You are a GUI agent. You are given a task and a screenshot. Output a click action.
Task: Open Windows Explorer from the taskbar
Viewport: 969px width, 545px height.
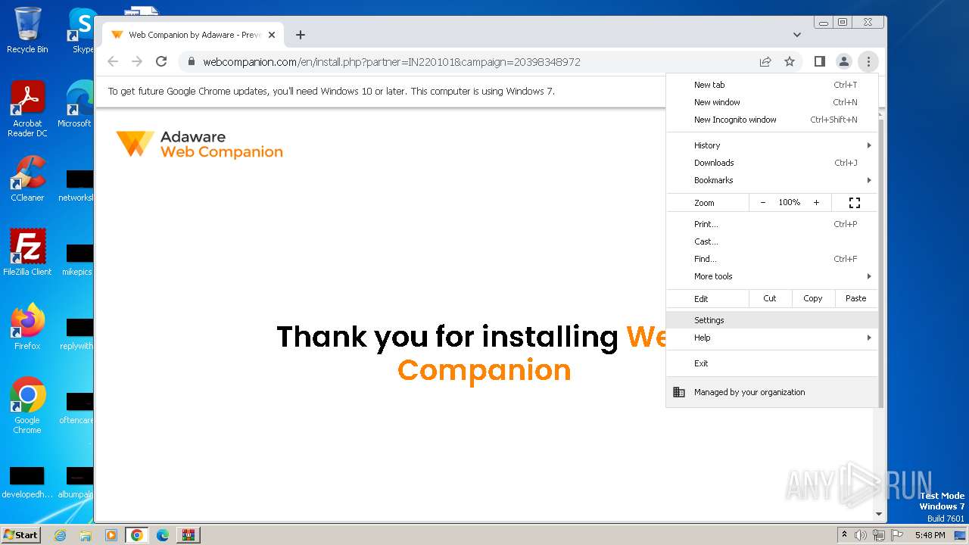(x=86, y=535)
